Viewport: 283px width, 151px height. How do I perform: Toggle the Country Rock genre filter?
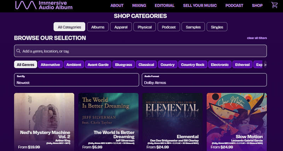click(x=193, y=65)
